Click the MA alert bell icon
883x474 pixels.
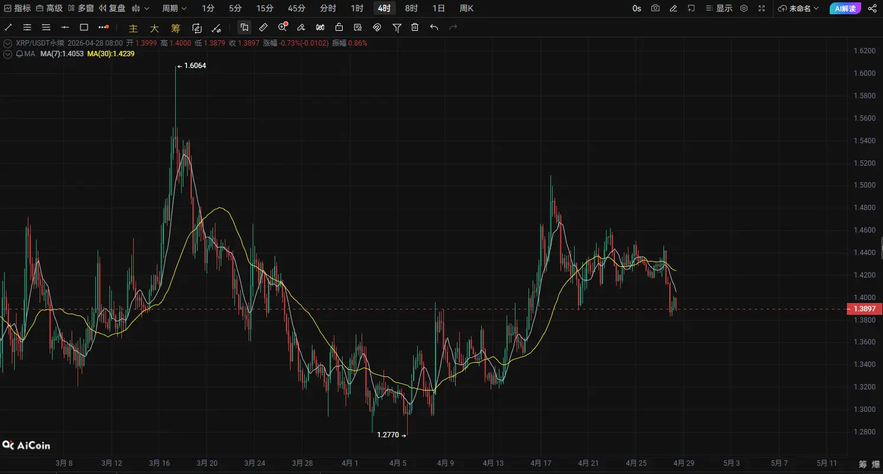20,54
